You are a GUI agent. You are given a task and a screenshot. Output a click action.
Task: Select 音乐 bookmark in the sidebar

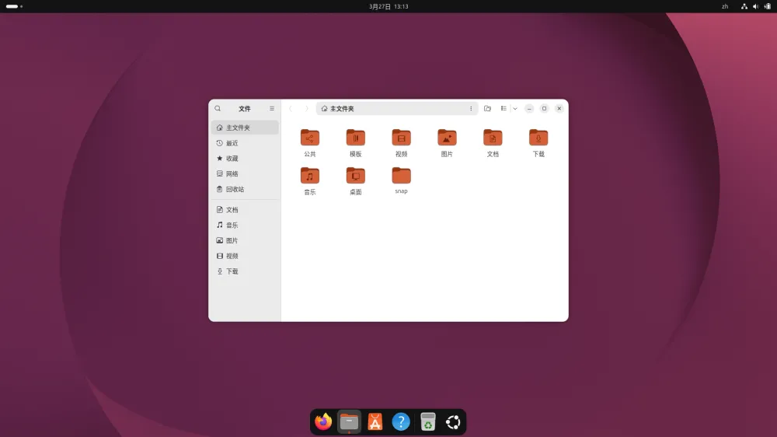[245, 225]
